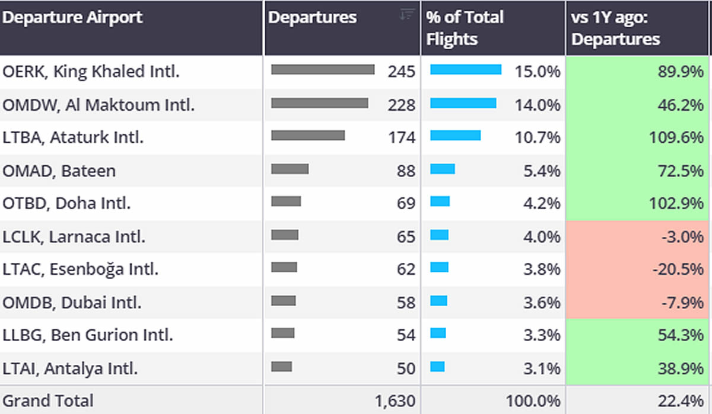Select the OMDB, Dubai Intl. row label
Viewport: 712px width, 414px height.
click(x=72, y=303)
